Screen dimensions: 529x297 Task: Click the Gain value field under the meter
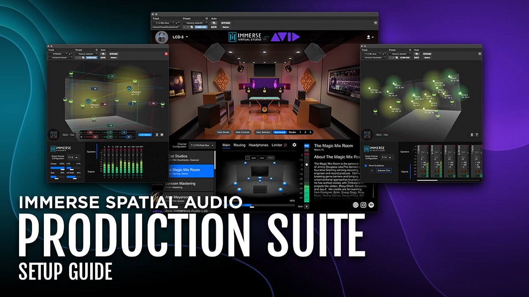[x=306, y=206]
